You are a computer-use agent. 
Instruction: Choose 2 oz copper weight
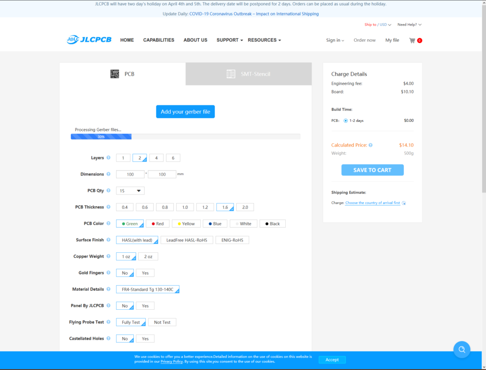(x=148, y=256)
